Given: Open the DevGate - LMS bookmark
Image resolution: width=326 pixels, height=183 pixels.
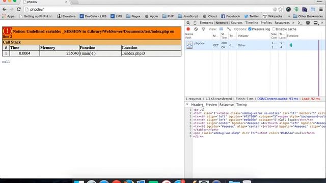Looking at the screenshot, I should click(x=93, y=16).
